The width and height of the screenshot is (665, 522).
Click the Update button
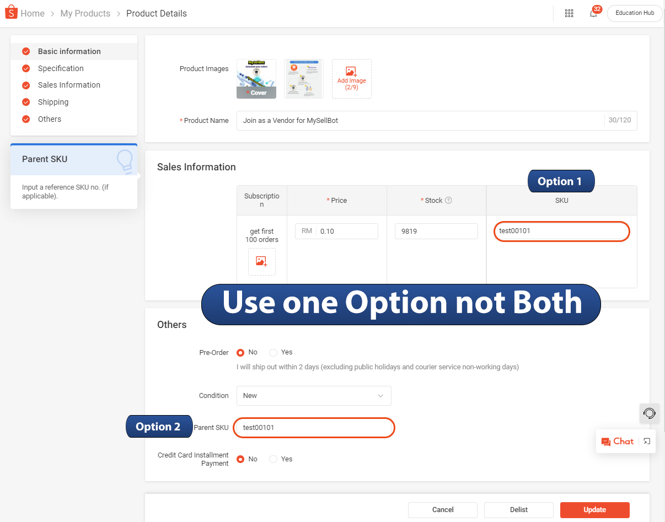595,510
